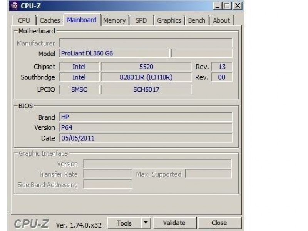
Task: Go to the Memory tab
Action: [x=114, y=20]
